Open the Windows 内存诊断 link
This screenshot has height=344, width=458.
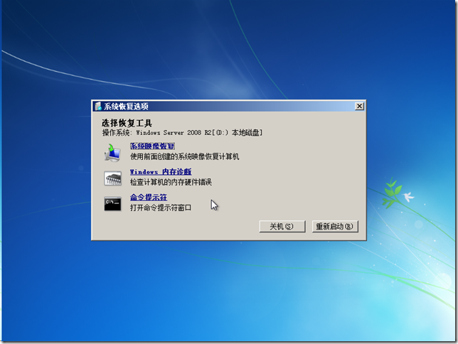(161, 172)
